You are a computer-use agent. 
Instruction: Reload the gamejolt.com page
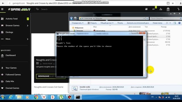pyautogui.click(x=10, y=3)
